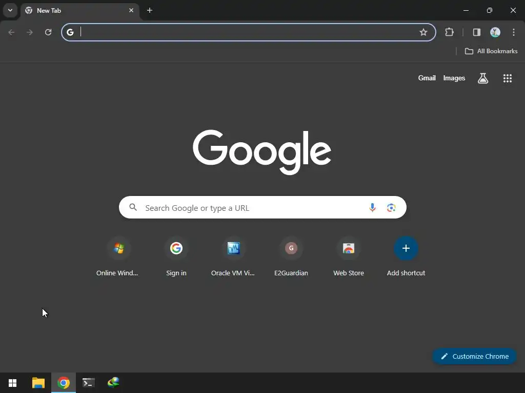Viewport: 525px width, 393px height.
Task: Minimize the Chrome window
Action: click(466, 10)
